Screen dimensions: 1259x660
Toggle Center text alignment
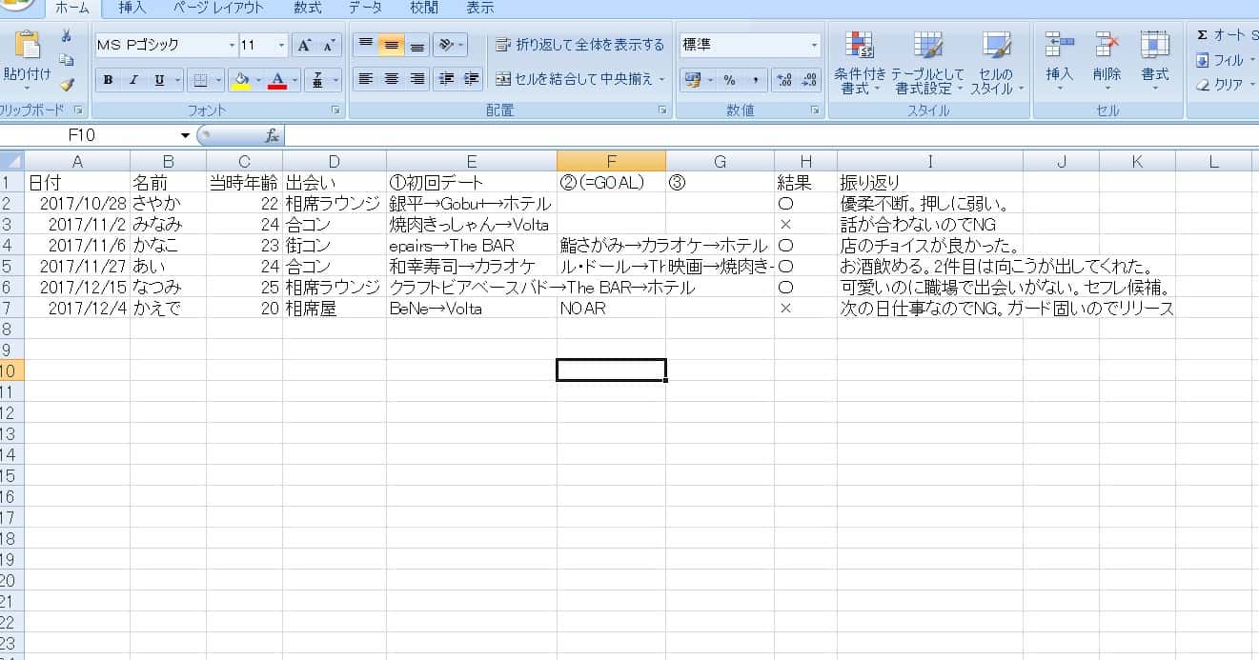(391, 79)
